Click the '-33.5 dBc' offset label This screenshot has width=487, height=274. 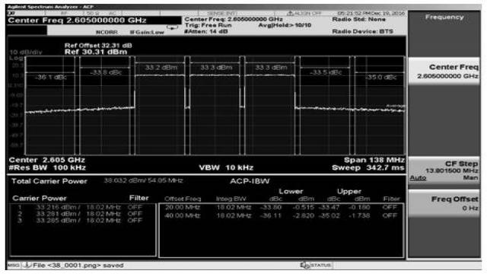pyautogui.click(x=326, y=72)
